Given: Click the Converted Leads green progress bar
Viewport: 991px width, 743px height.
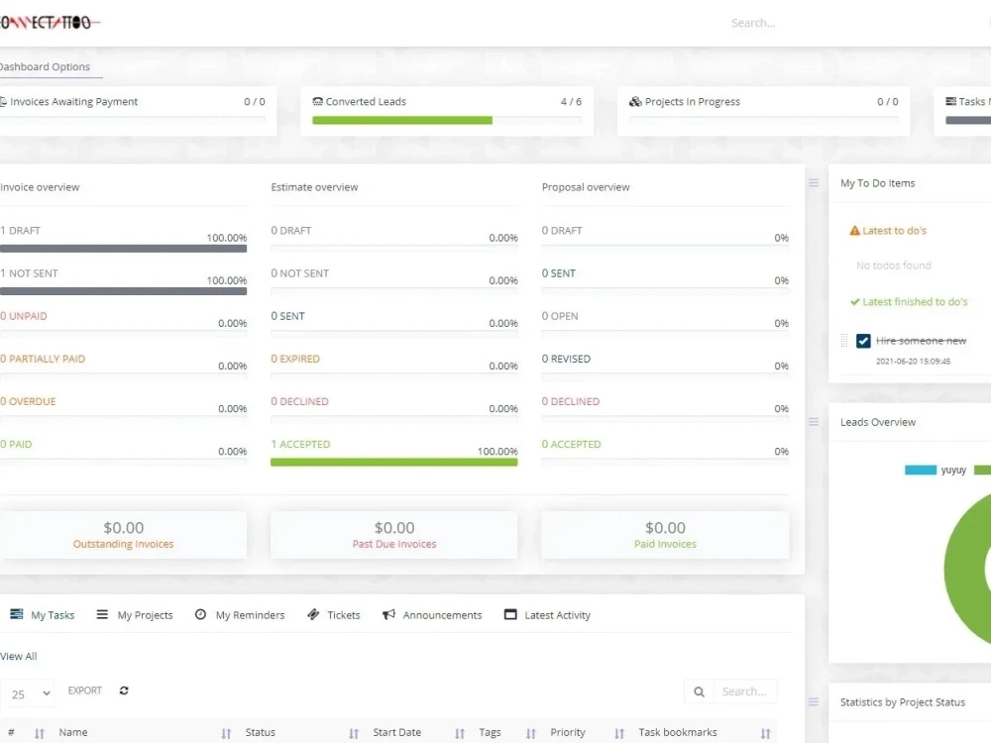Looking at the screenshot, I should point(400,120).
